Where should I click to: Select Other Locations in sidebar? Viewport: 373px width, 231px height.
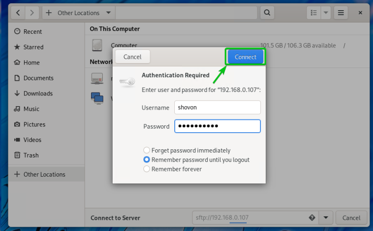pos(47,174)
